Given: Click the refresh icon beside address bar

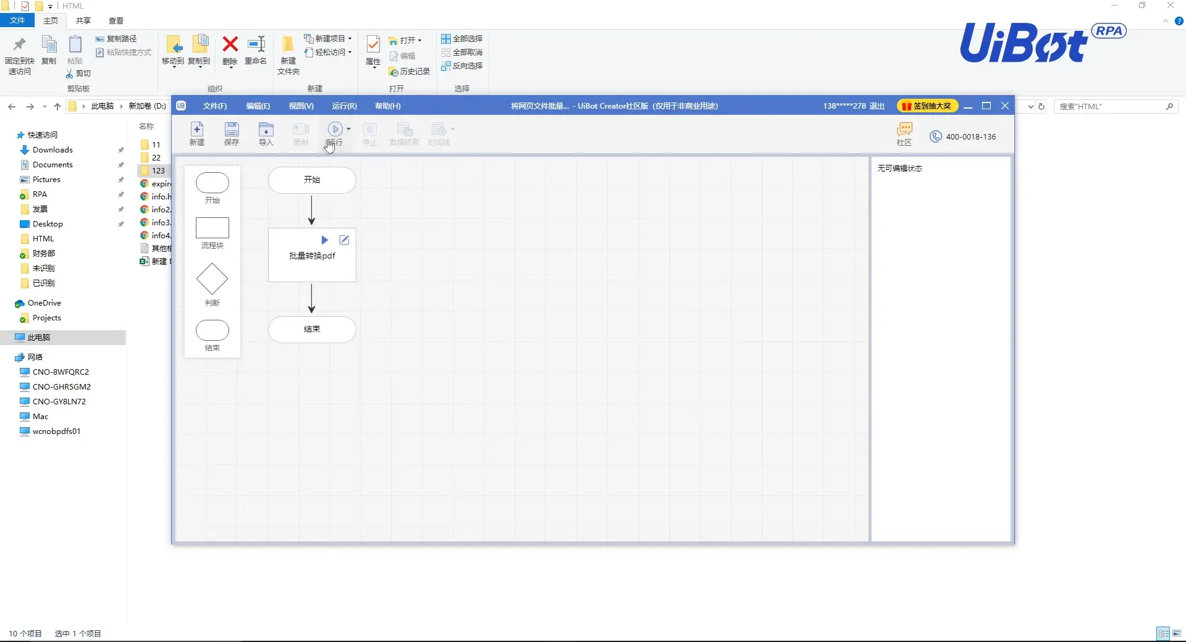Looking at the screenshot, I should [x=1041, y=106].
